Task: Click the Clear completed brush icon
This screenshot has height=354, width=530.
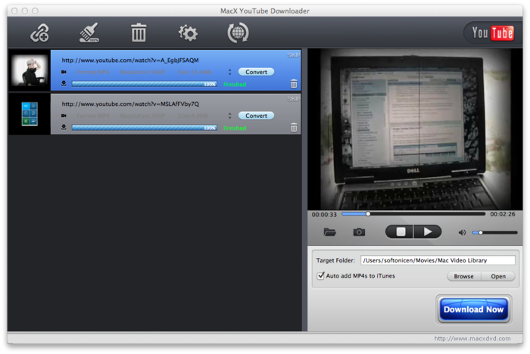Action: 90,33
